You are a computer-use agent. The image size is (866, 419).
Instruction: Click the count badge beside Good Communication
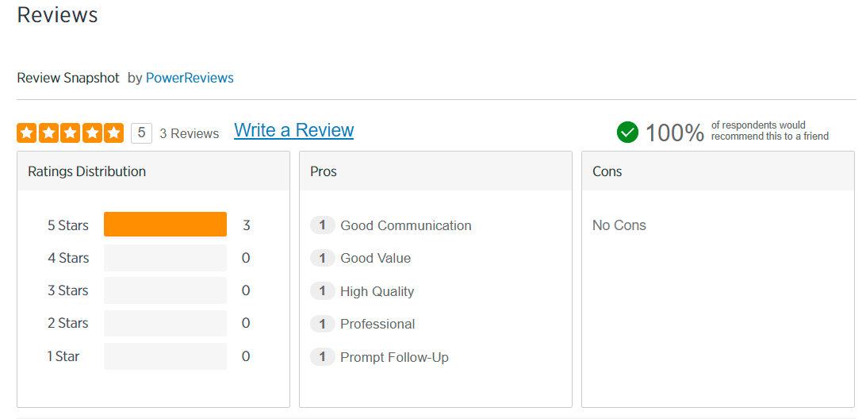point(322,225)
